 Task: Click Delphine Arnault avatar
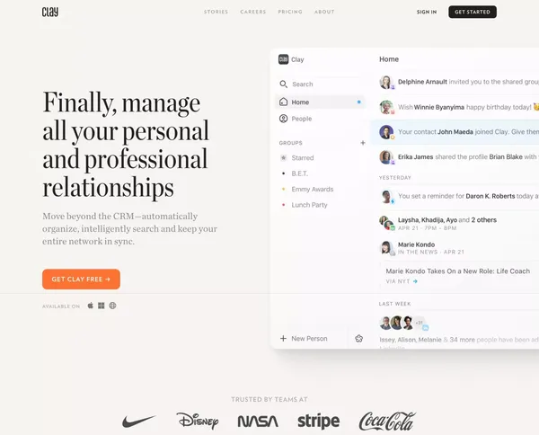pyautogui.click(x=386, y=82)
